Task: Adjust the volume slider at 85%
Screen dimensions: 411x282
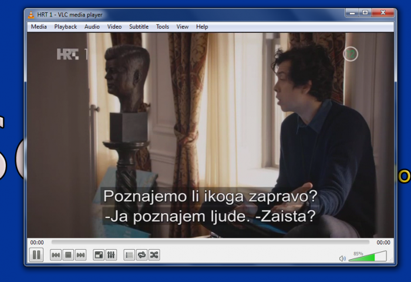Action: coord(368,256)
